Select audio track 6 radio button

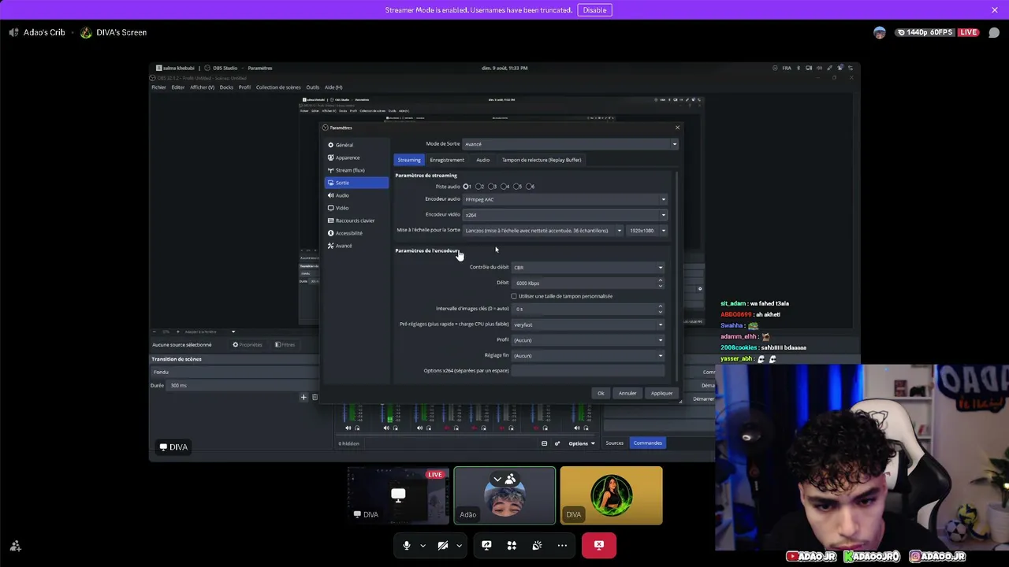click(x=530, y=187)
